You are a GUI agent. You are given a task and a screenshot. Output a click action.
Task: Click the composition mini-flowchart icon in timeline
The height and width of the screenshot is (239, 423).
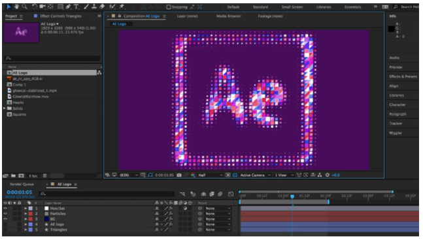pos(182,194)
